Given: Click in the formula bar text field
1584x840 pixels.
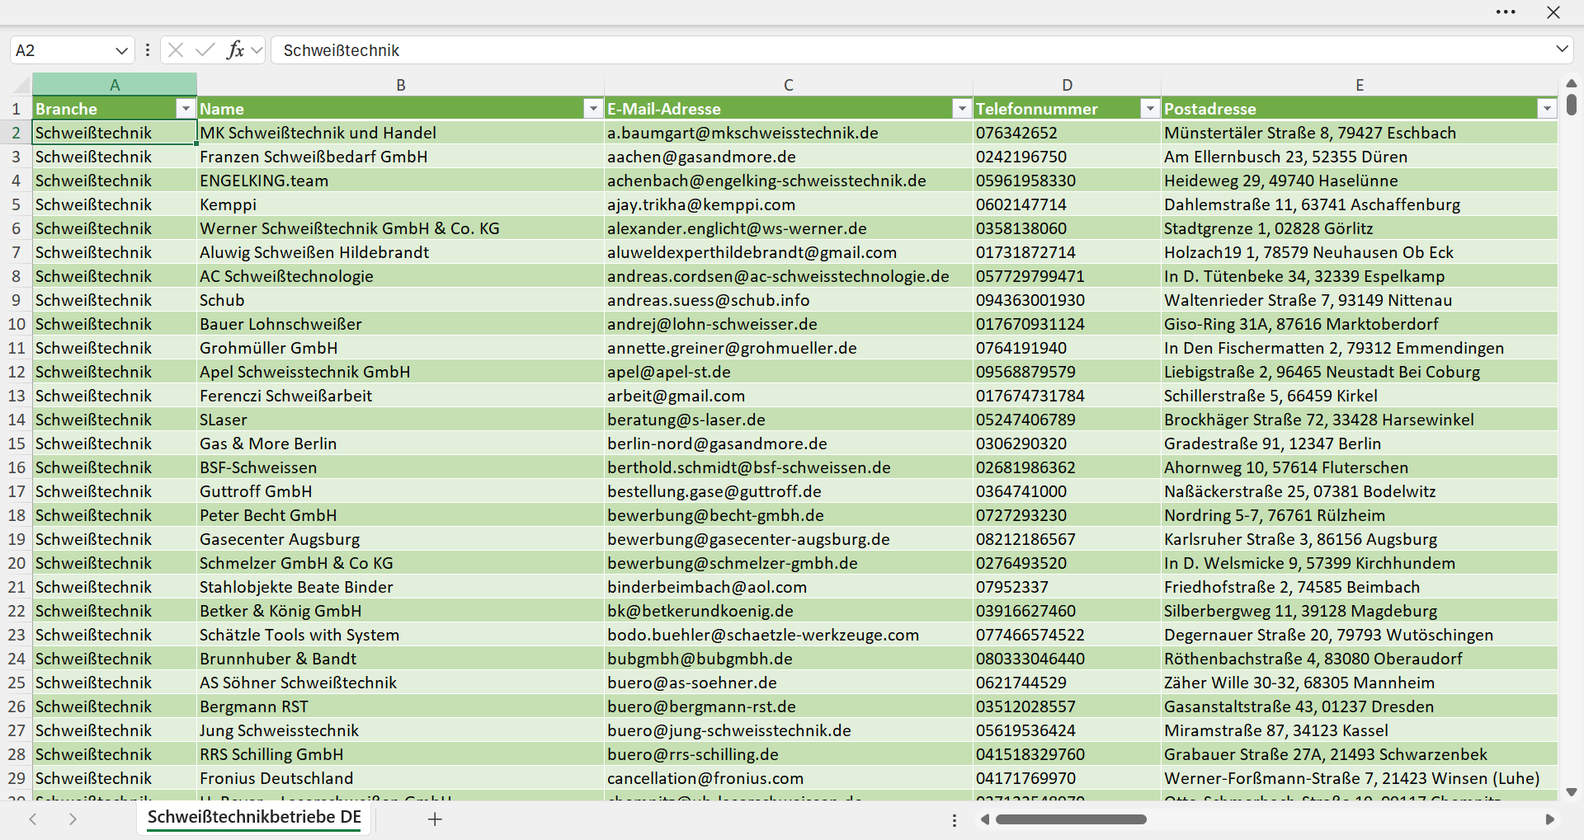Looking at the screenshot, I should [x=912, y=50].
